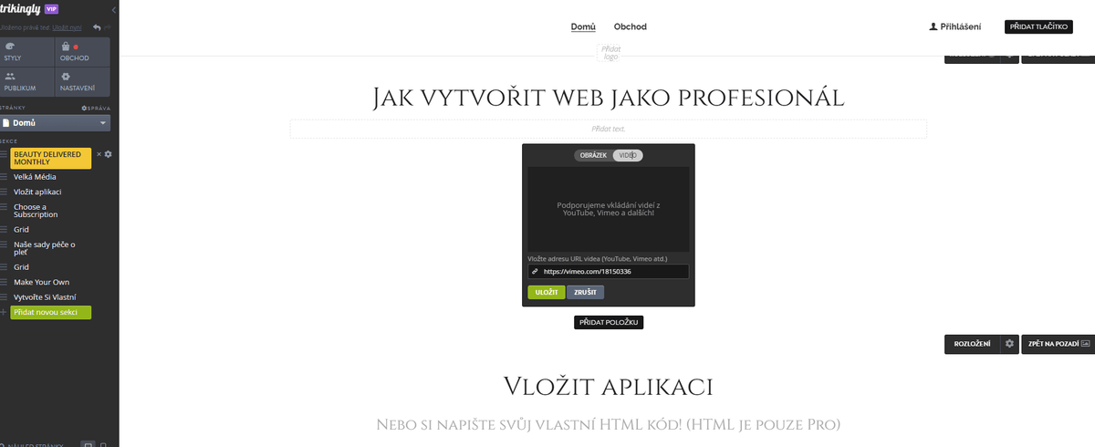The image size is (1095, 447).
Task: Delete the Beauty Delivered Monthly section with X
Action: (x=99, y=154)
